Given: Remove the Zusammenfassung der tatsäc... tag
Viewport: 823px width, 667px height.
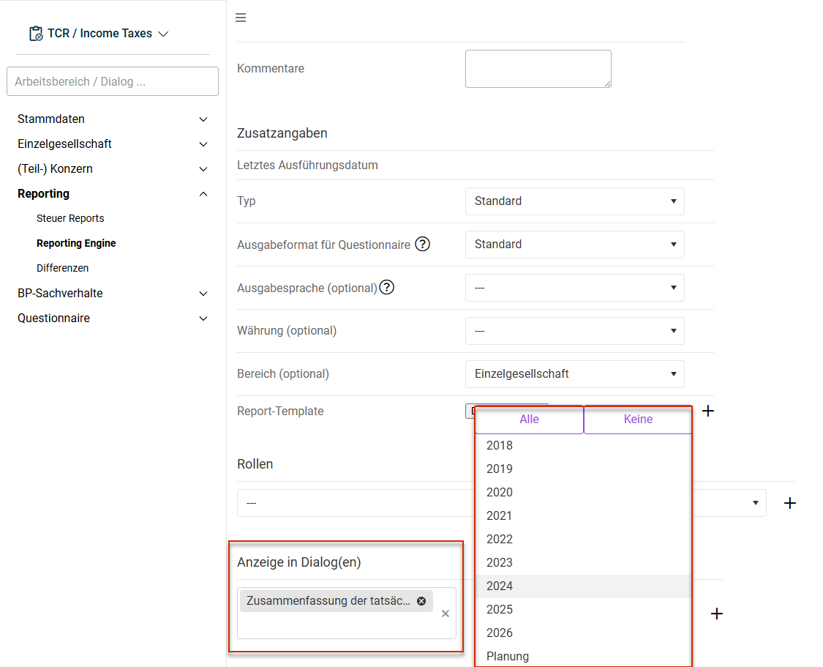Looking at the screenshot, I should (x=421, y=601).
